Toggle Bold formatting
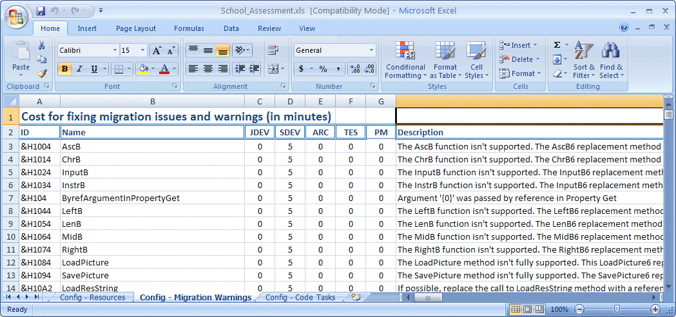 click(64, 68)
